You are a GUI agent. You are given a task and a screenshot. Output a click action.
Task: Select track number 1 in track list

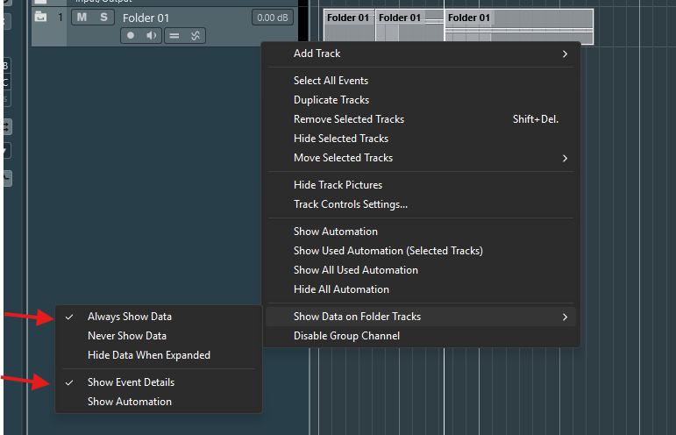coord(60,18)
